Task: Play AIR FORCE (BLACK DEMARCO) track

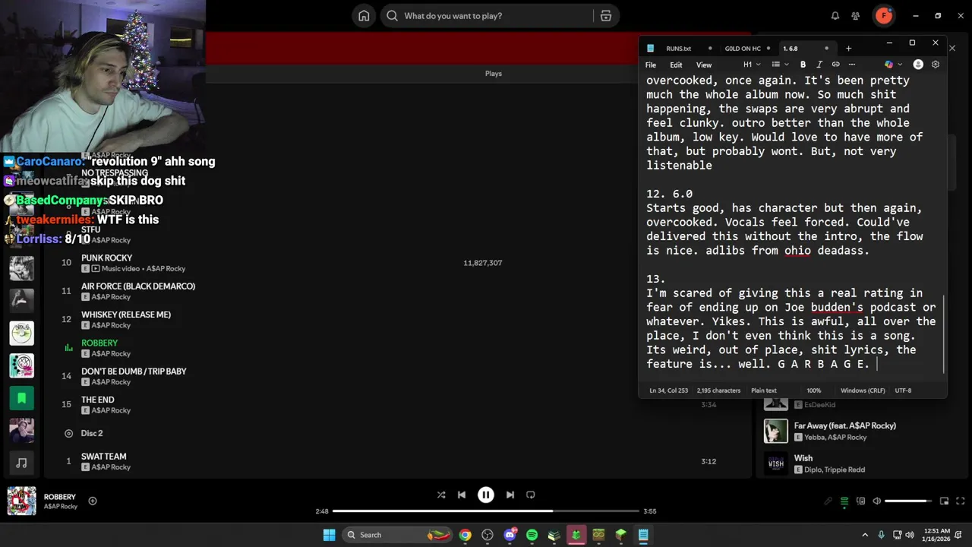Action: click(x=138, y=286)
